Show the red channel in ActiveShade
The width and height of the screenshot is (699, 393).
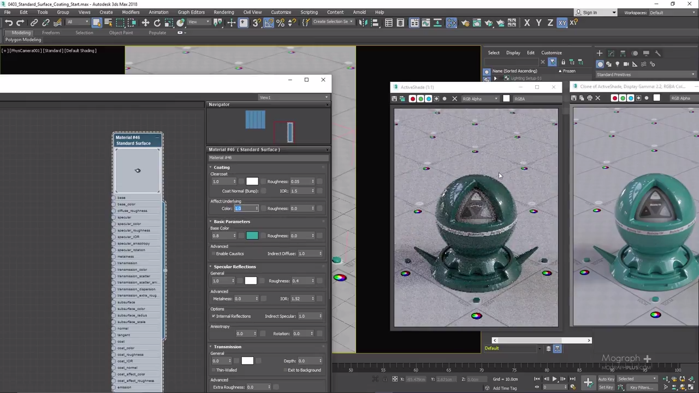click(x=413, y=99)
